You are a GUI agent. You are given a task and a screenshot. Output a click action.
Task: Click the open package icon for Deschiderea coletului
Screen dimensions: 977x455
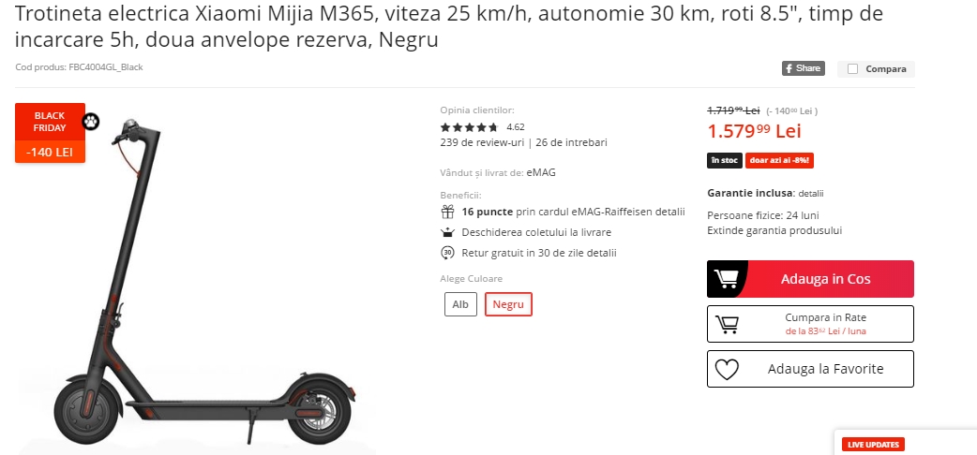click(x=447, y=233)
